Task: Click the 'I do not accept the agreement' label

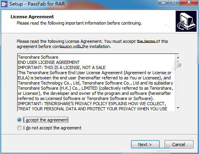Action: pos(52,128)
